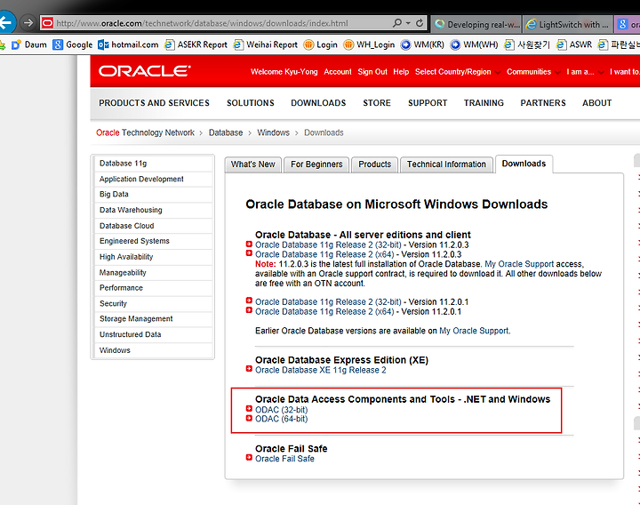640x505 pixels.
Task: Open the address bar dropdown arrow
Action: tap(408, 23)
